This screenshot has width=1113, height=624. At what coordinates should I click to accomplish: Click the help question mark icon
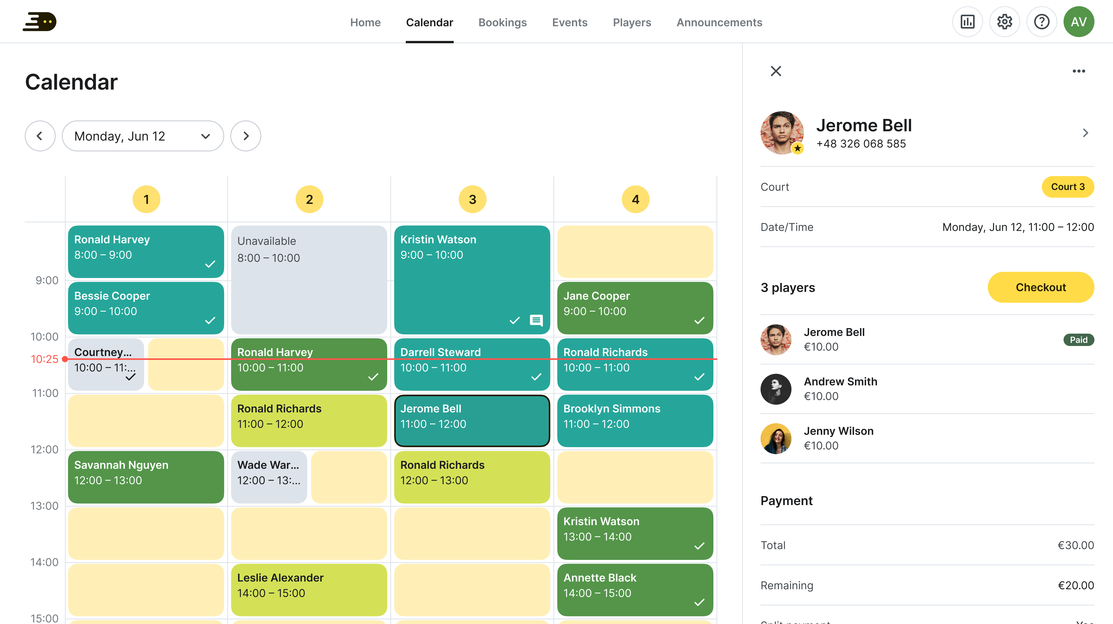[x=1041, y=22]
